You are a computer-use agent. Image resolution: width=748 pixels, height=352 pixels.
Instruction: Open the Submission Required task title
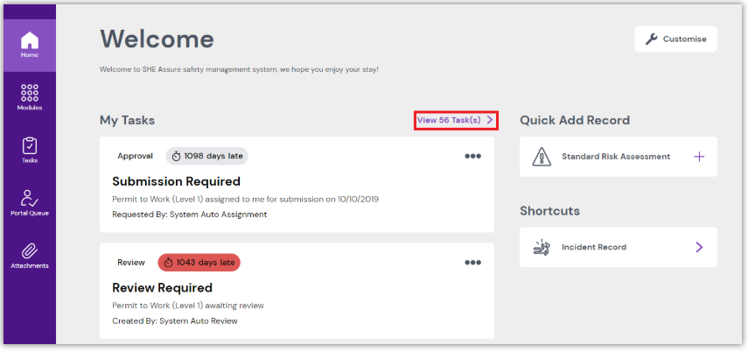click(x=176, y=181)
